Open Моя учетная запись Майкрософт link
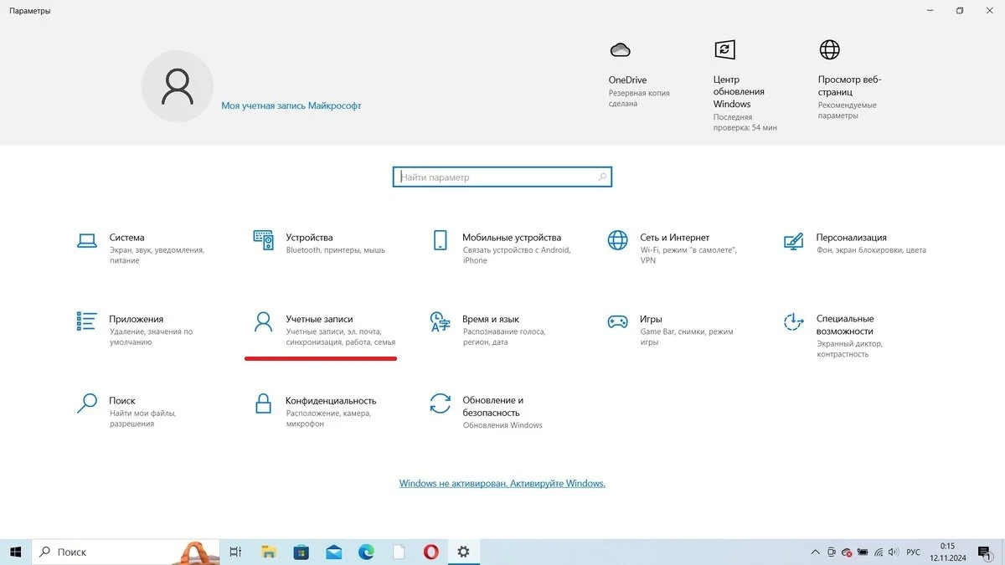 pyautogui.click(x=291, y=106)
